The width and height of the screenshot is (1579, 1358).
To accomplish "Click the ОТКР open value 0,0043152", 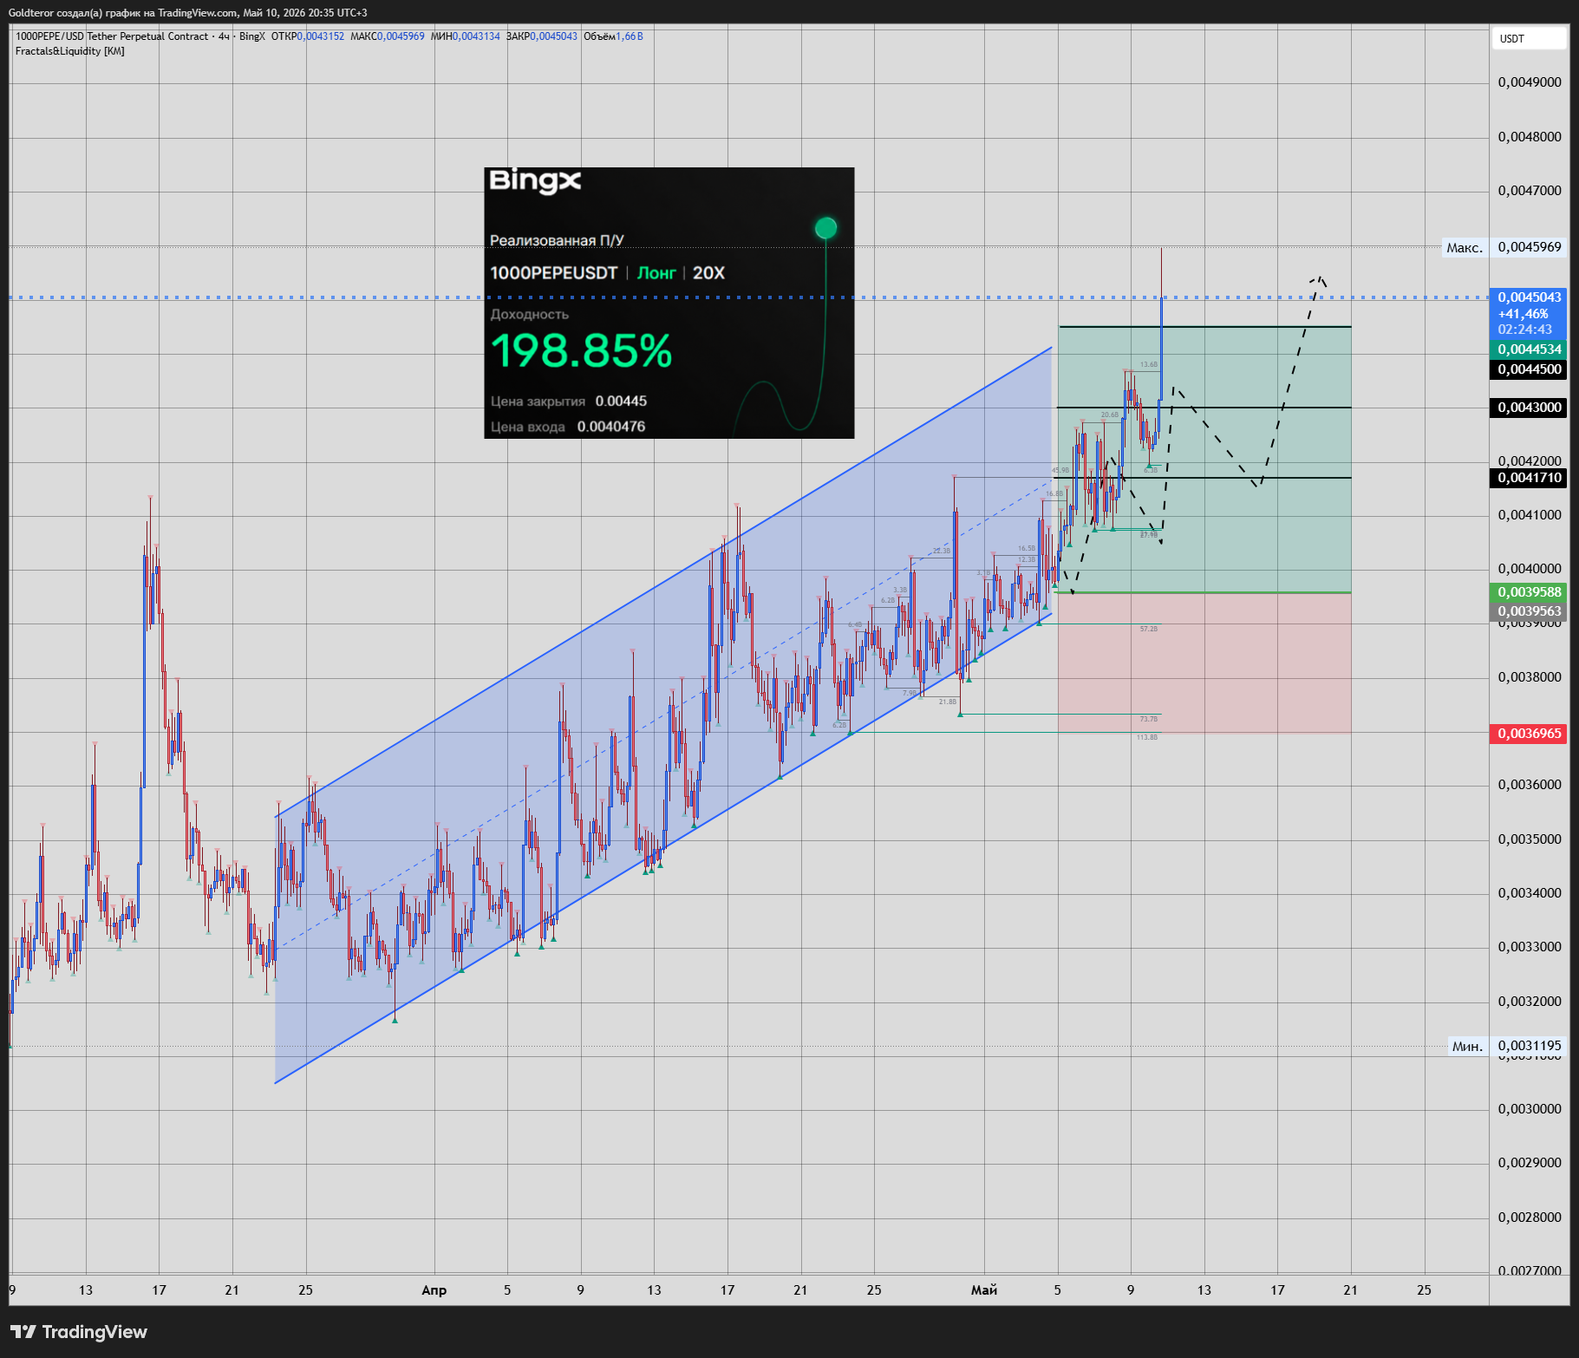I will (320, 36).
